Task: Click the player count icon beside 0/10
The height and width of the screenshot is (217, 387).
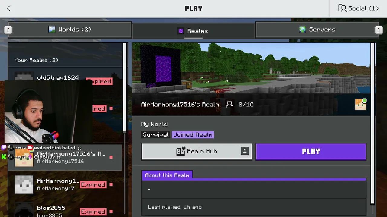Action: pyautogui.click(x=230, y=104)
